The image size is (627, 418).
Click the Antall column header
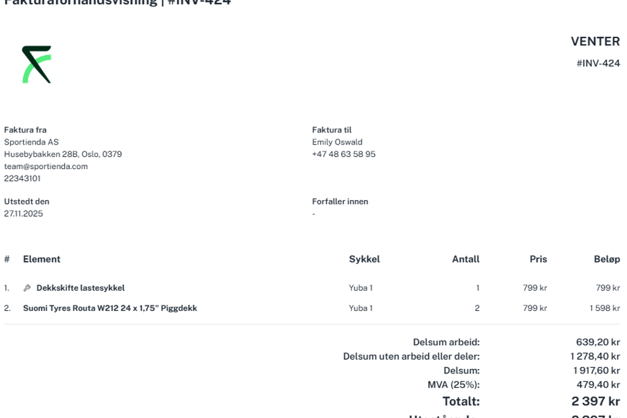(x=466, y=259)
